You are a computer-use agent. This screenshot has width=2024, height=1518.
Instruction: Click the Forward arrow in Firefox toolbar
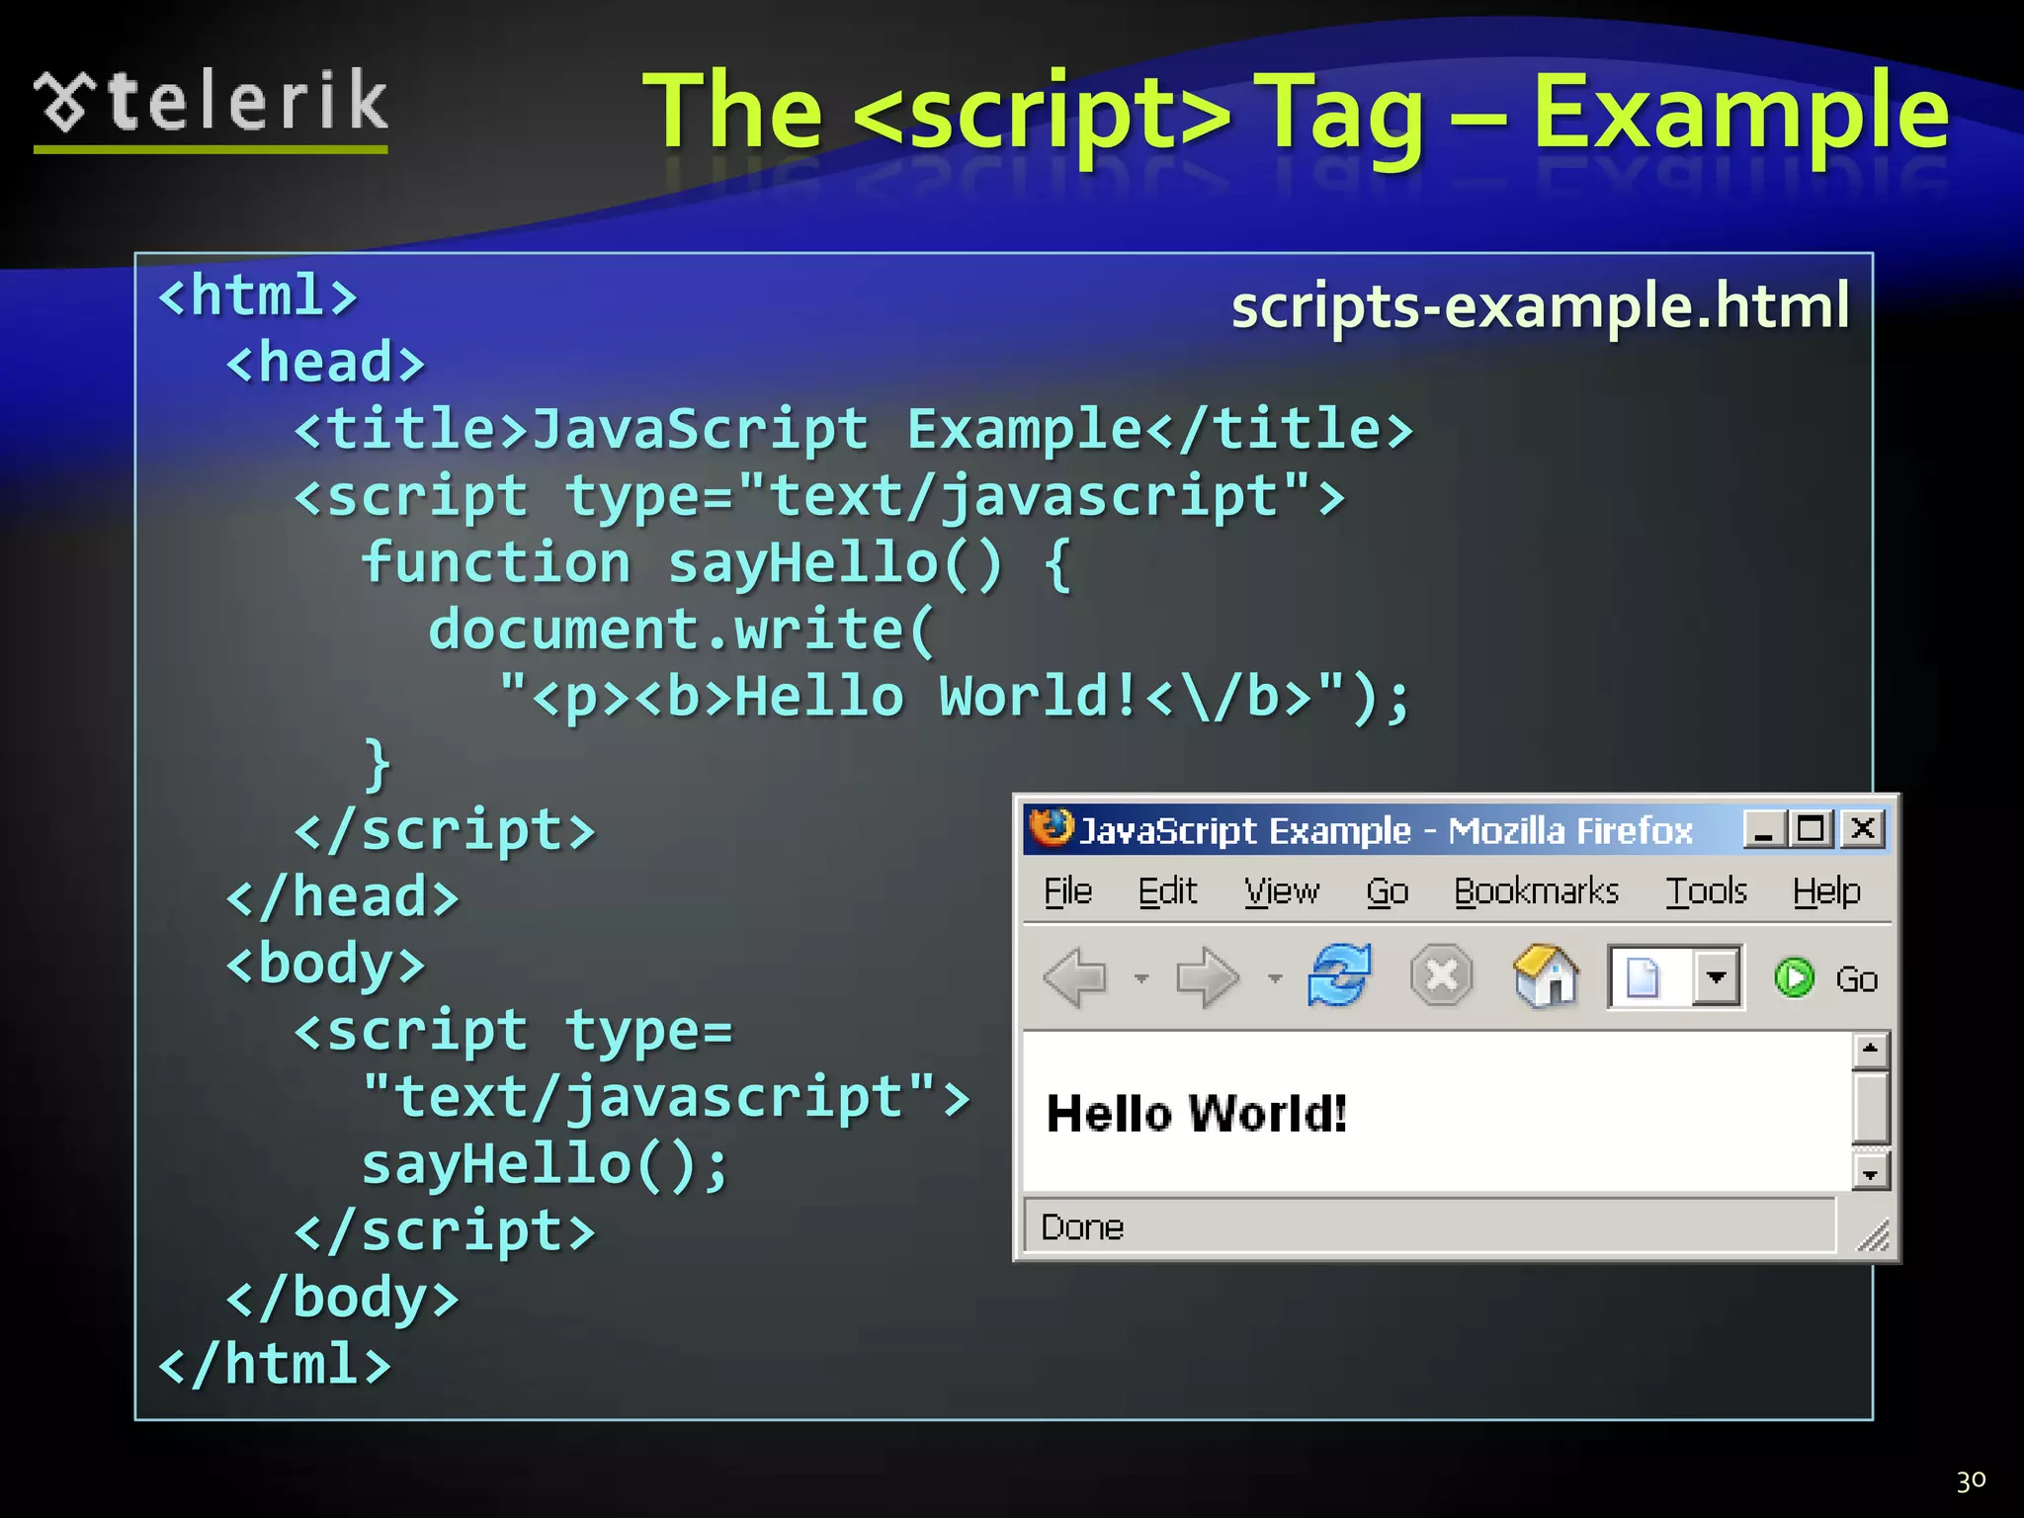1207,977
